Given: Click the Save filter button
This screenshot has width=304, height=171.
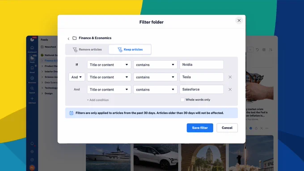Looking at the screenshot, I should point(200,128).
